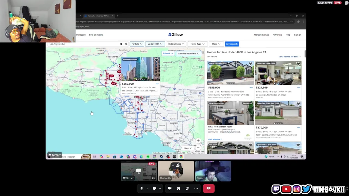Clear the Los Angeles CA search field

click(121, 44)
